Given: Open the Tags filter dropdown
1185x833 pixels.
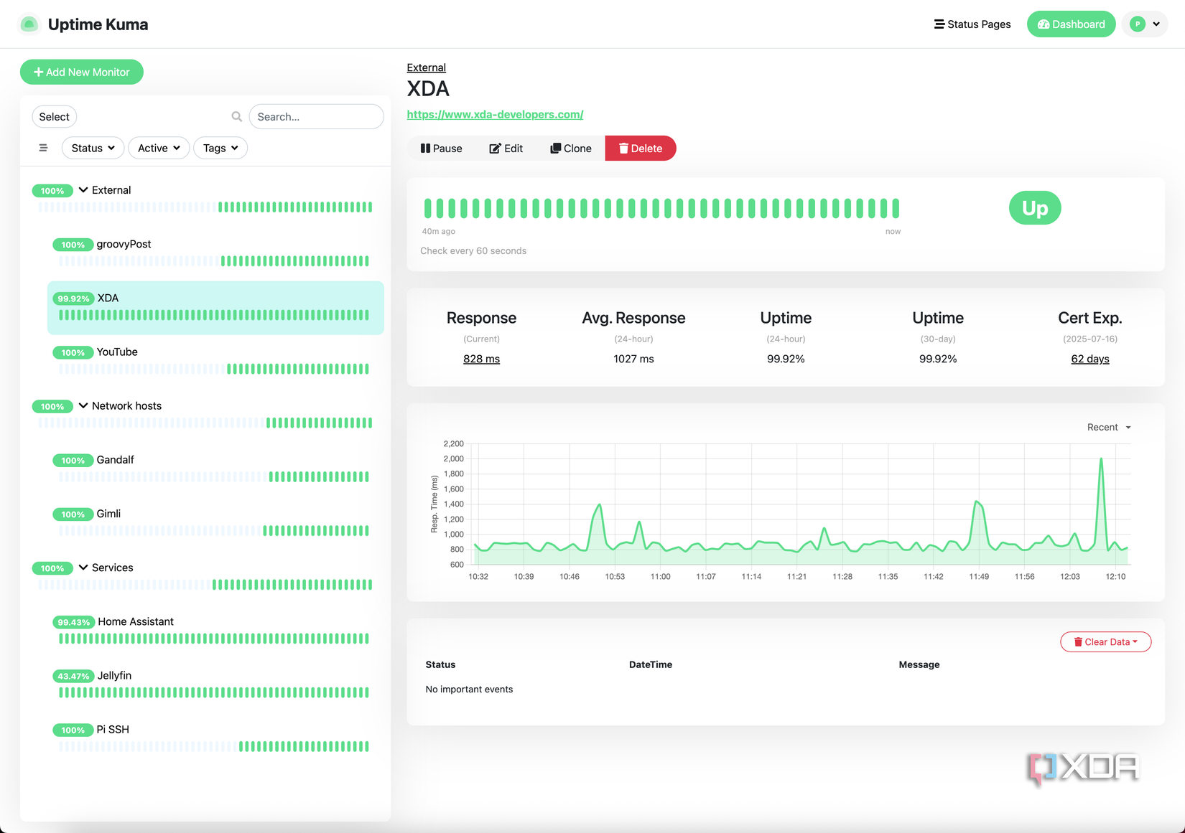Looking at the screenshot, I should click(x=220, y=148).
